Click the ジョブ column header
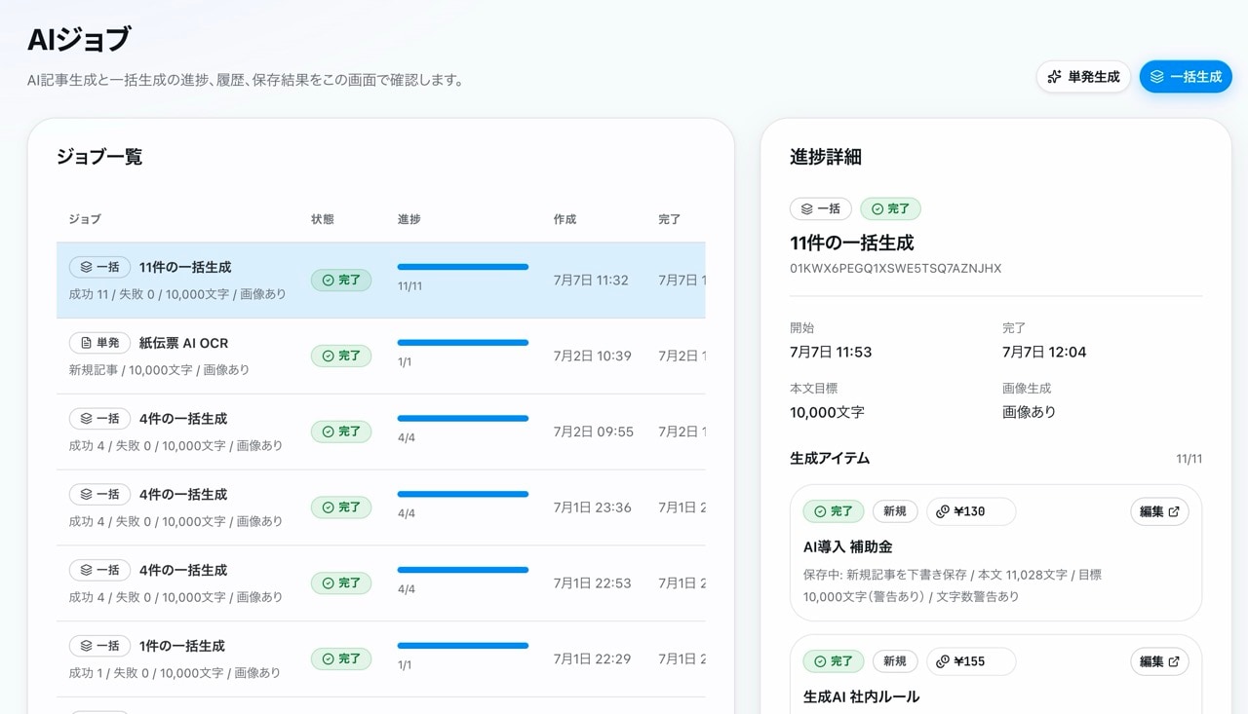The width and height of the screenshot is (1248, 714). coord(85,219)
